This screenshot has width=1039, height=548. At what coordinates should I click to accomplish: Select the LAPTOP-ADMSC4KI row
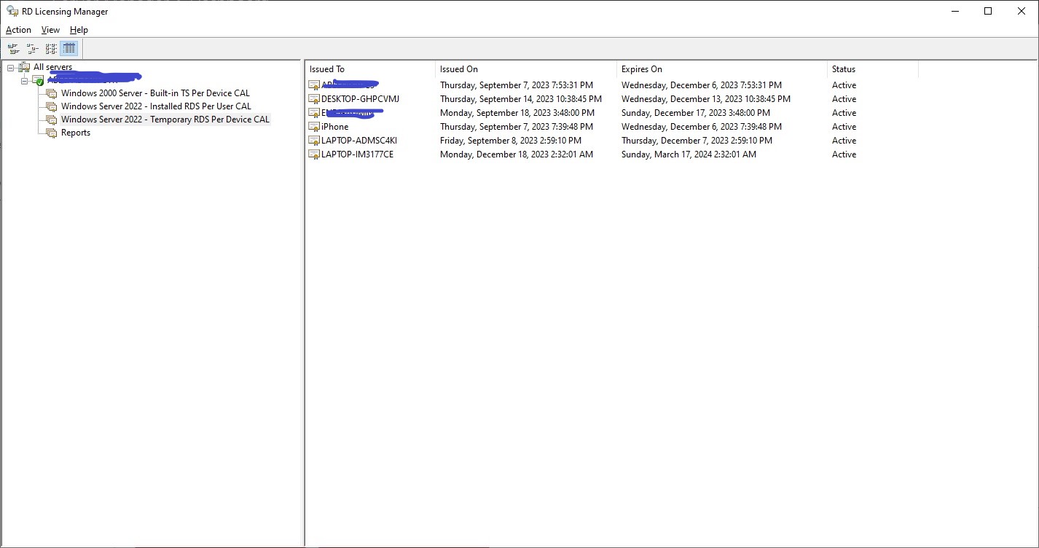(x=356, y=140)
